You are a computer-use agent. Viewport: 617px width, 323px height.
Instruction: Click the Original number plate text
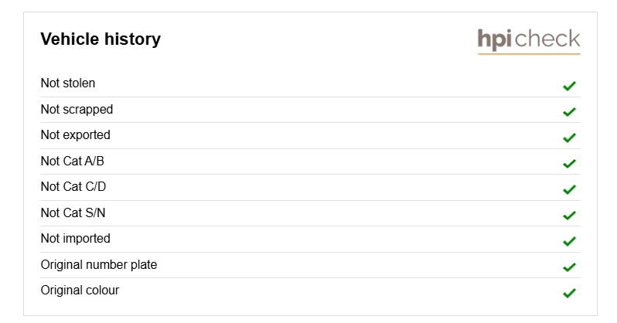point(99,264)
